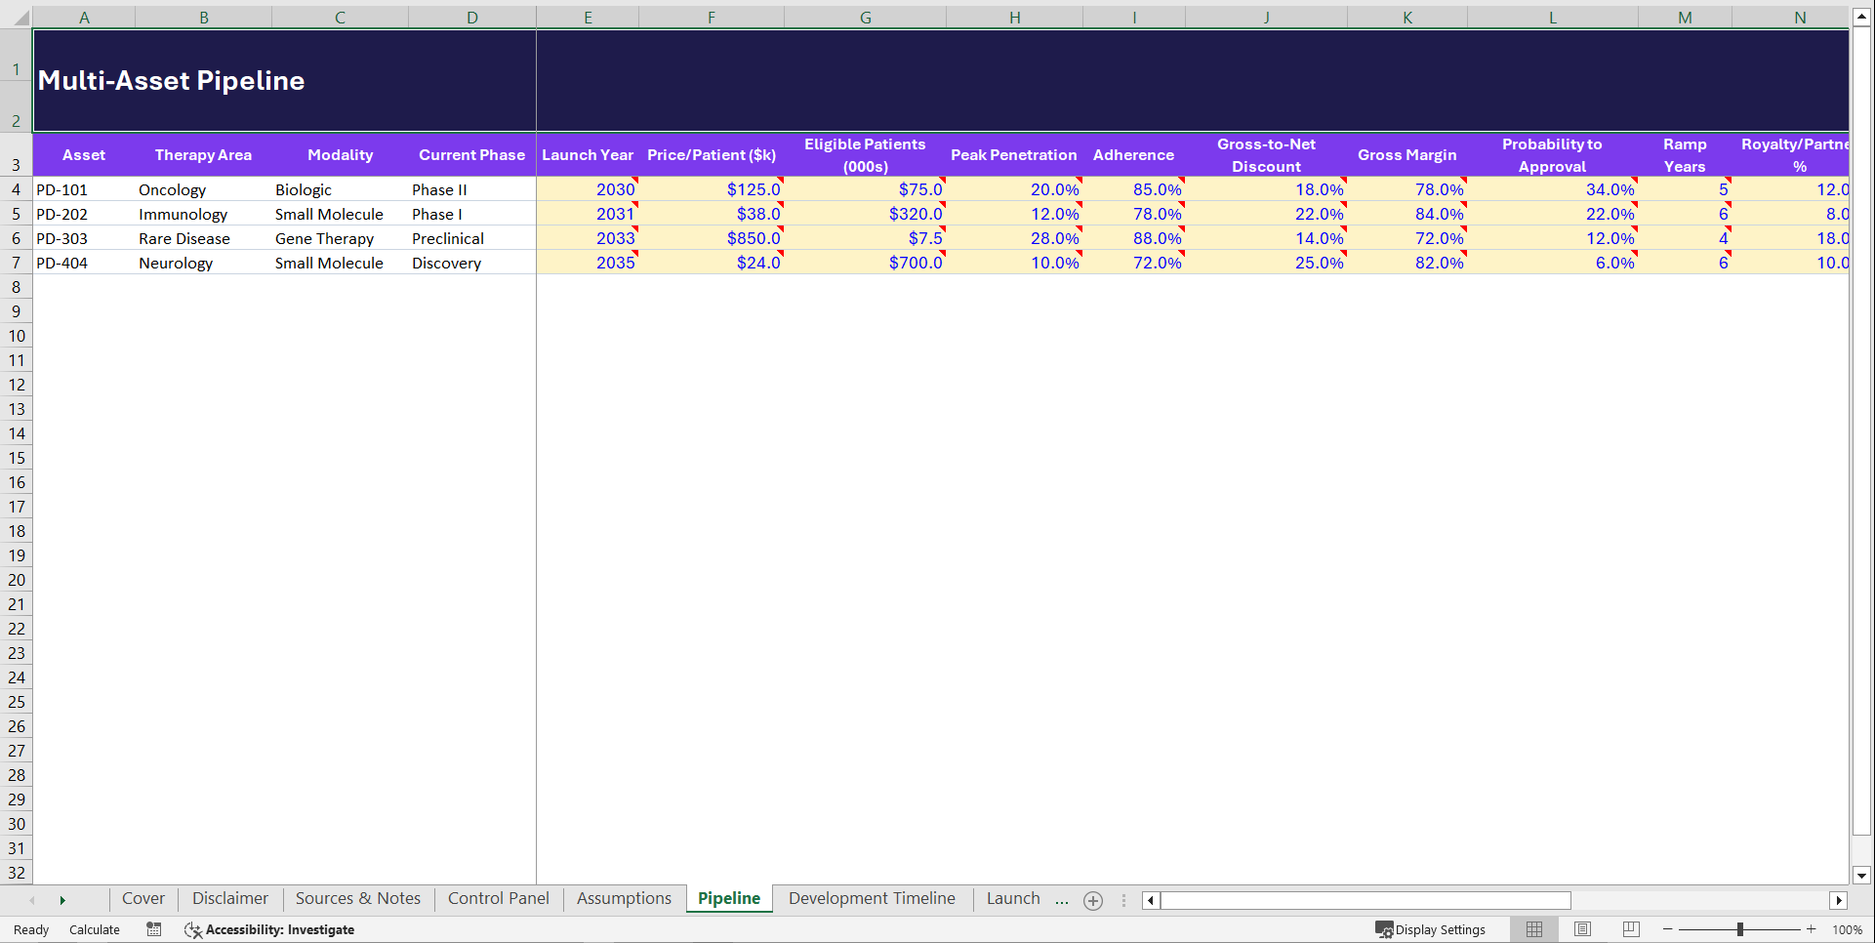Screen dimensions: 1875x943
Task: Select the Biologic modality cell
Action: coord(340,189)
